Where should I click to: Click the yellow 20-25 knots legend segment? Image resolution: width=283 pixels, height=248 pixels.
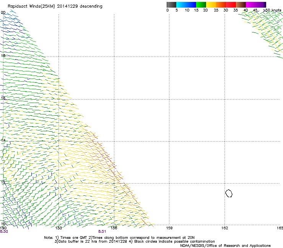pyautogui.click(x=211, y=5)
